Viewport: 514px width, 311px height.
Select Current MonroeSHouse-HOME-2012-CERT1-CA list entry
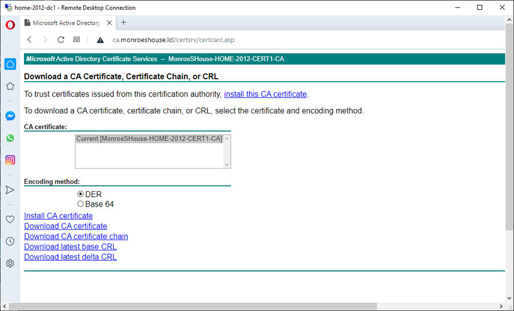(149, 139)
